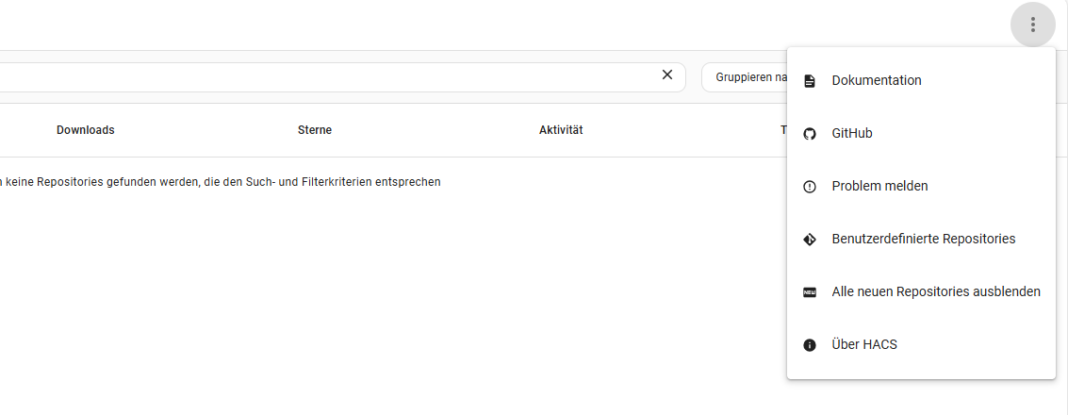Viewport: 1068px width, 415px height.
Task: Open the Über HACS menu entry
Action: tap(864, 345)
